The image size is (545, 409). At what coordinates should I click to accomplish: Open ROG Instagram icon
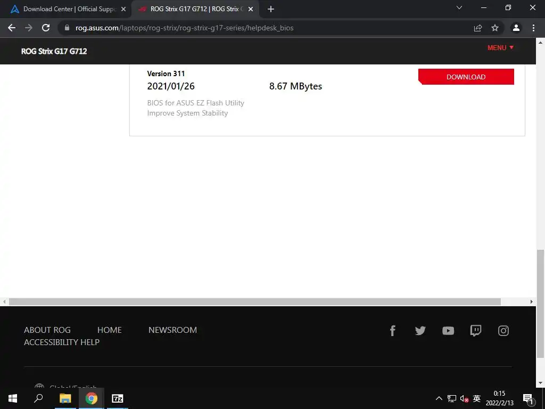[x=503, y=330]
